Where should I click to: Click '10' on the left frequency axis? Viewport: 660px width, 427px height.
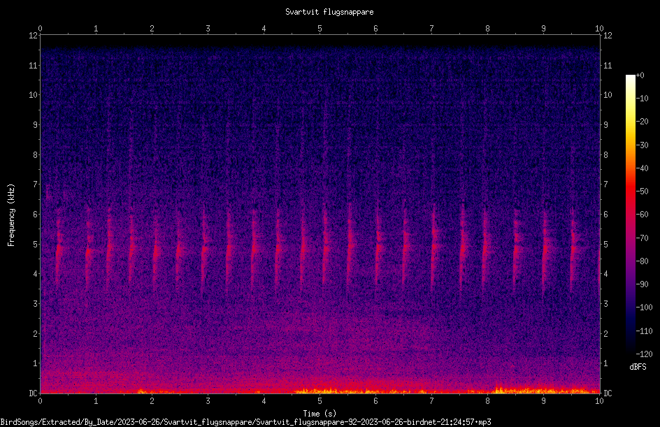click(x=34, y=95)
